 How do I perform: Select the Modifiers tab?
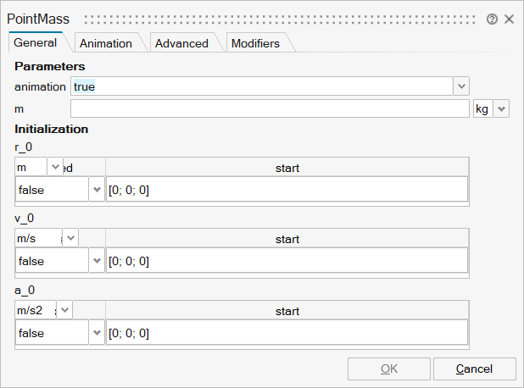pyautogui.click(x=255, y=43)
